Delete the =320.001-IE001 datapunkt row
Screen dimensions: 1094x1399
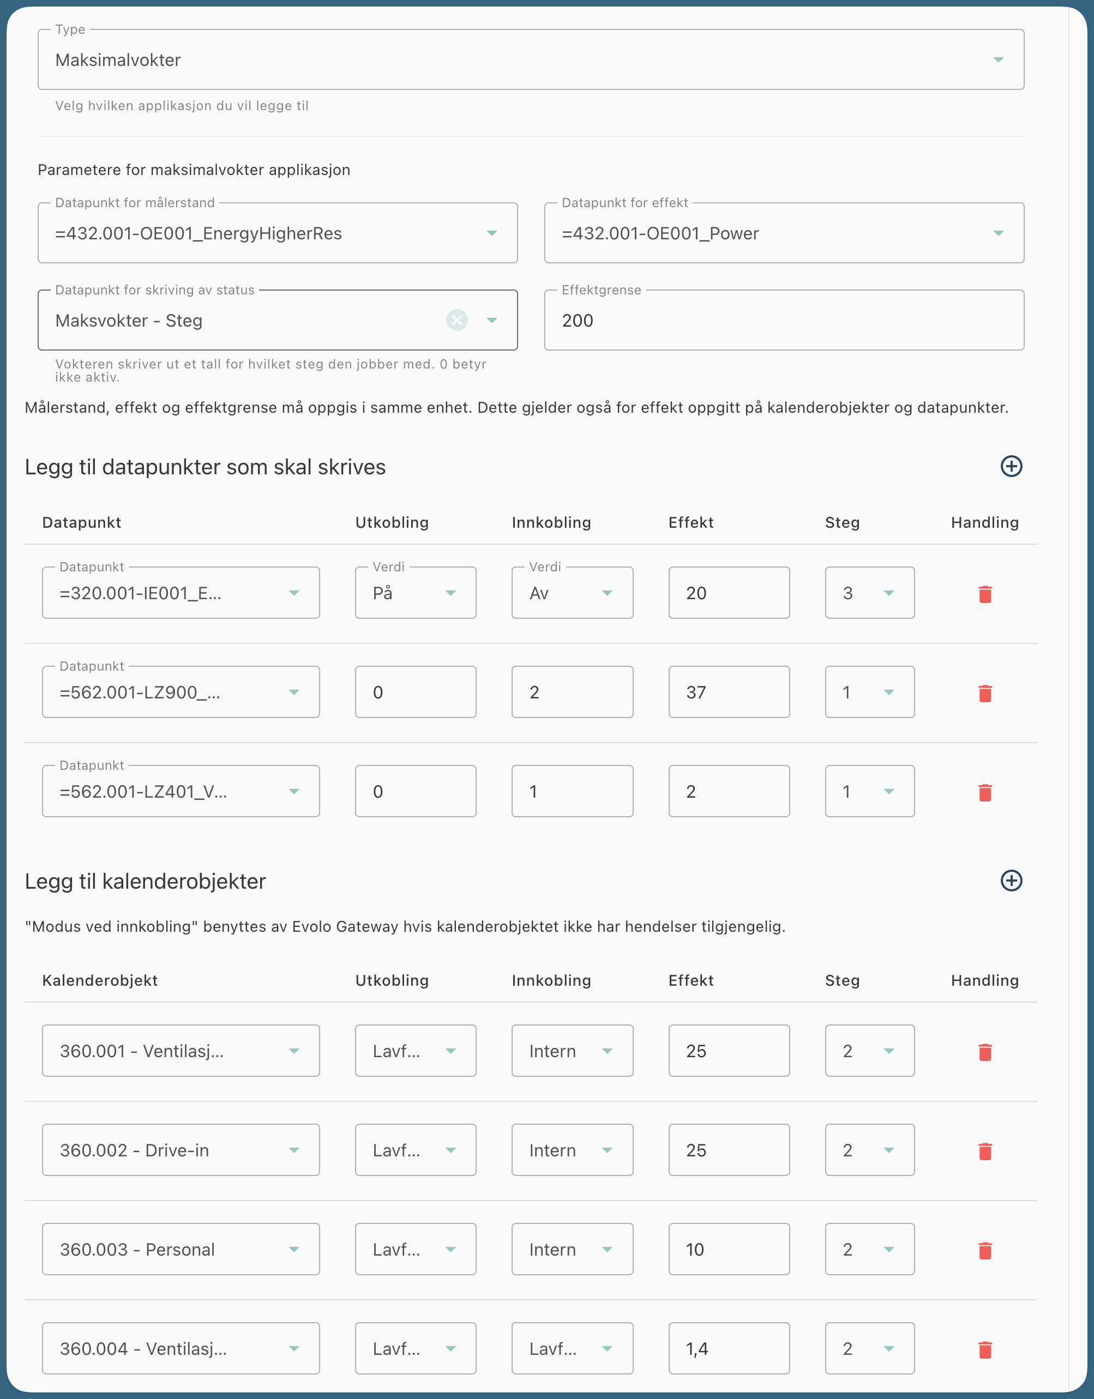point(984,594)
